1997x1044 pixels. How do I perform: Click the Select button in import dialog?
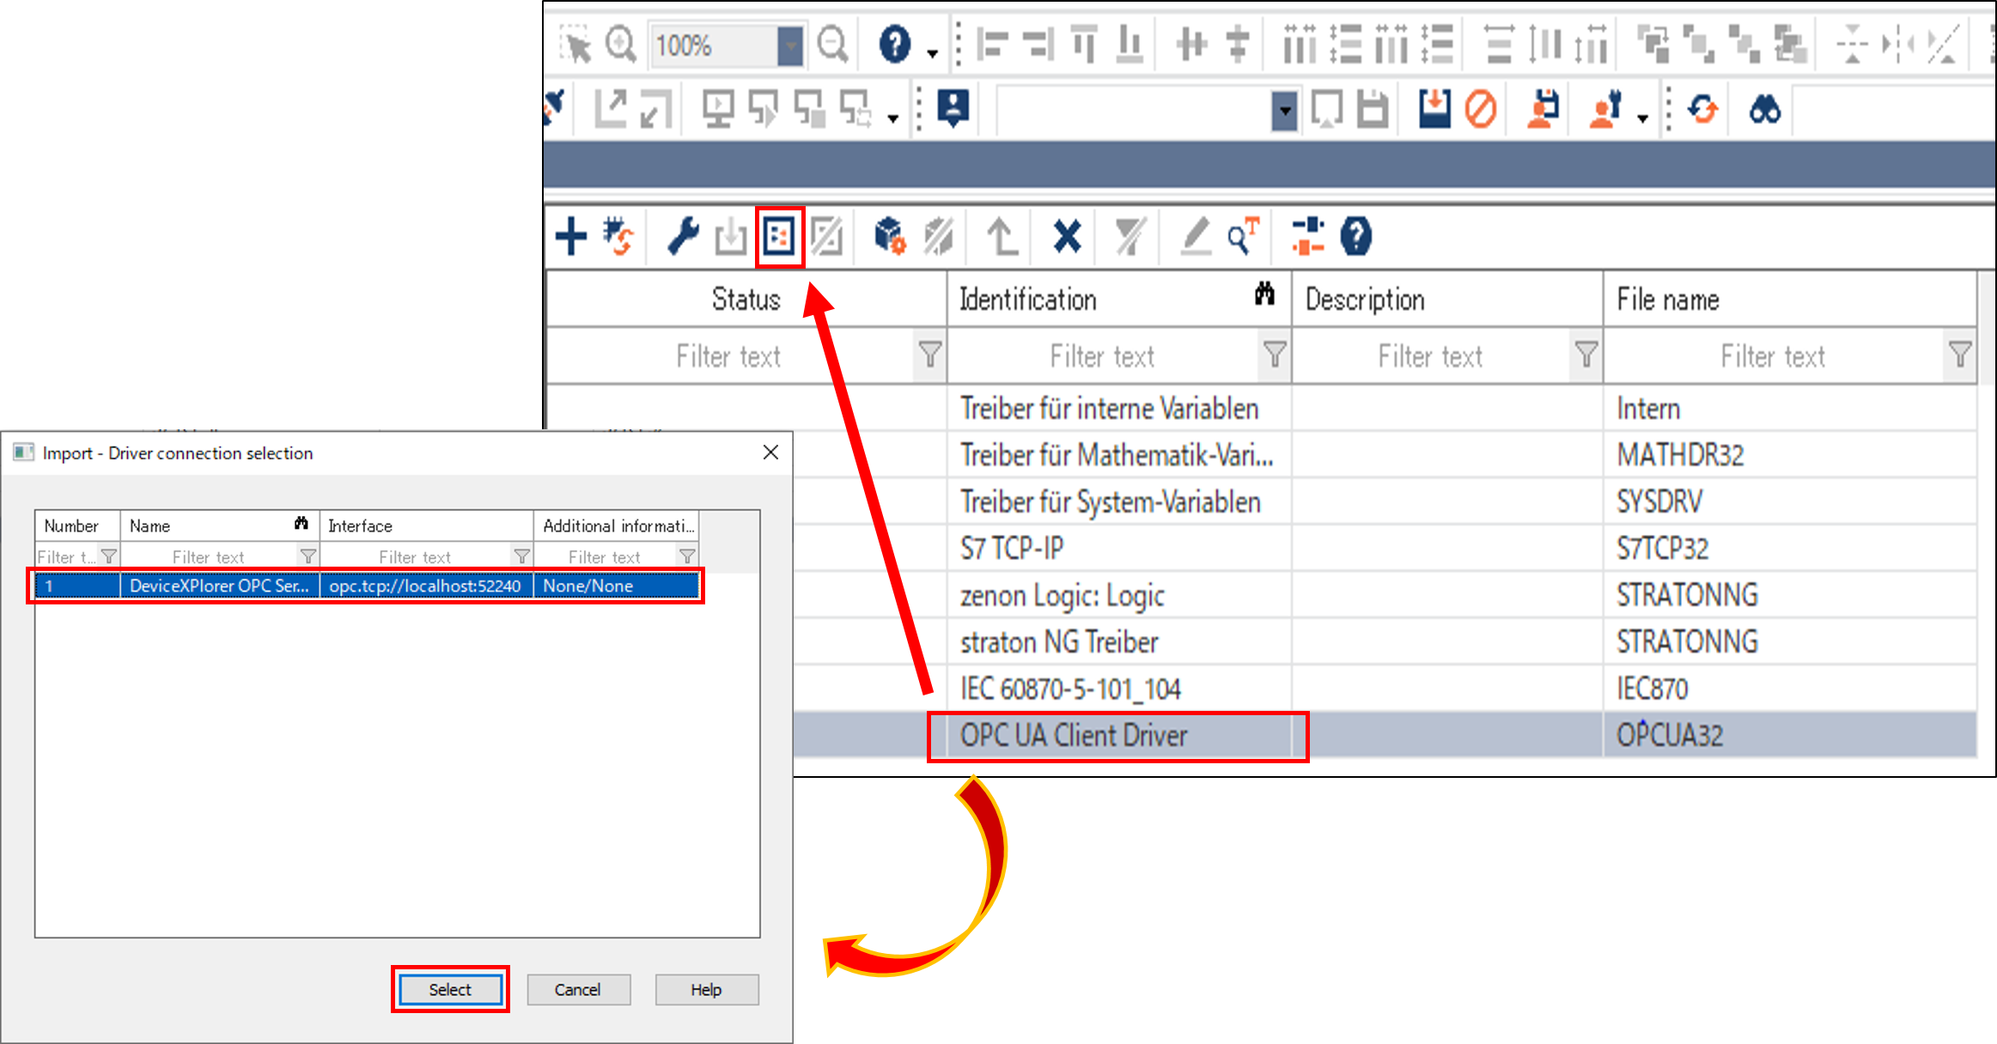(x=450, y=989)
